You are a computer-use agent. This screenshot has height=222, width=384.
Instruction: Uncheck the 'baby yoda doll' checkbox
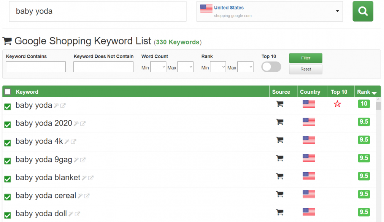[x=8, y=215]
